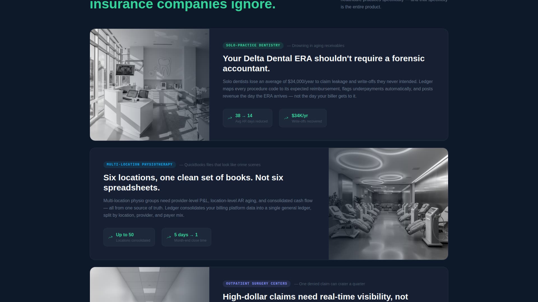The width and height of the screenshot is (538, 302).
Task: Click trend icon beside Up to 50 stat
Action: point(110,237)
